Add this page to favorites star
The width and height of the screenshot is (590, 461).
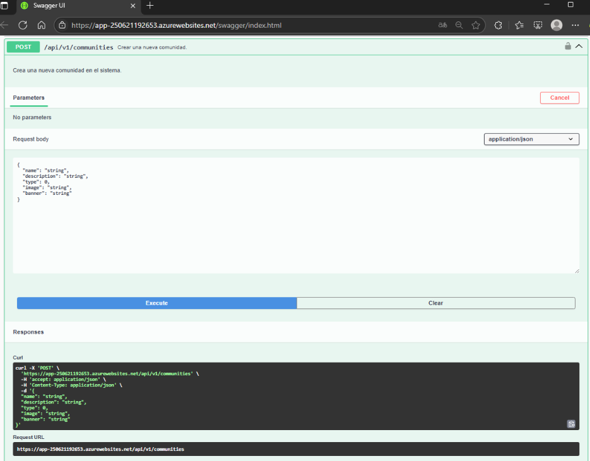coord(476,25)
